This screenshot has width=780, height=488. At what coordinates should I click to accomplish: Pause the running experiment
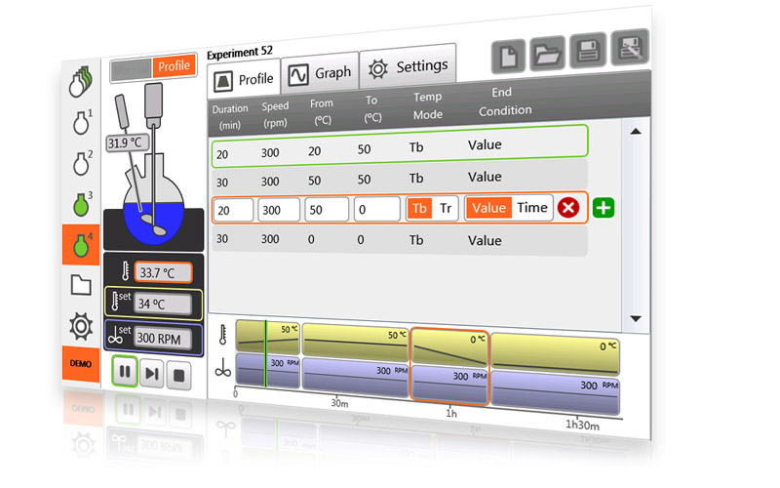pos(125,371)
